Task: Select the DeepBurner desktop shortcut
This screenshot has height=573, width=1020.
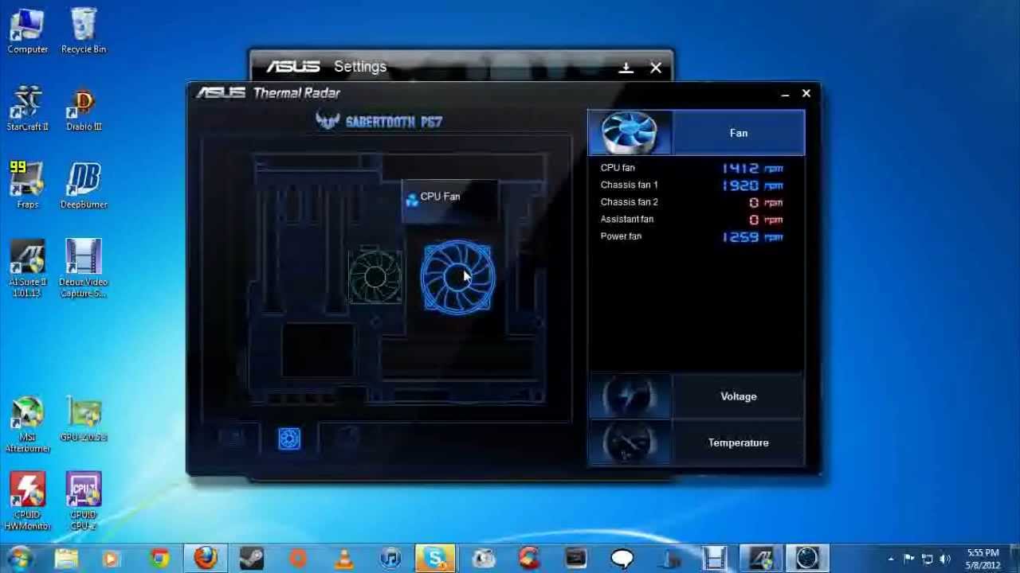Action: tap(84, 185)
